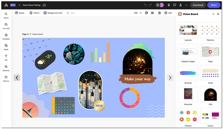Open the user avatar profile
This screenshot has height=129, width=223.
tap(162, 5)
